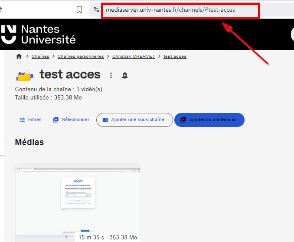Click the test acces breadcrumb link
Screen dimensions: 294x242
[175, 56]
